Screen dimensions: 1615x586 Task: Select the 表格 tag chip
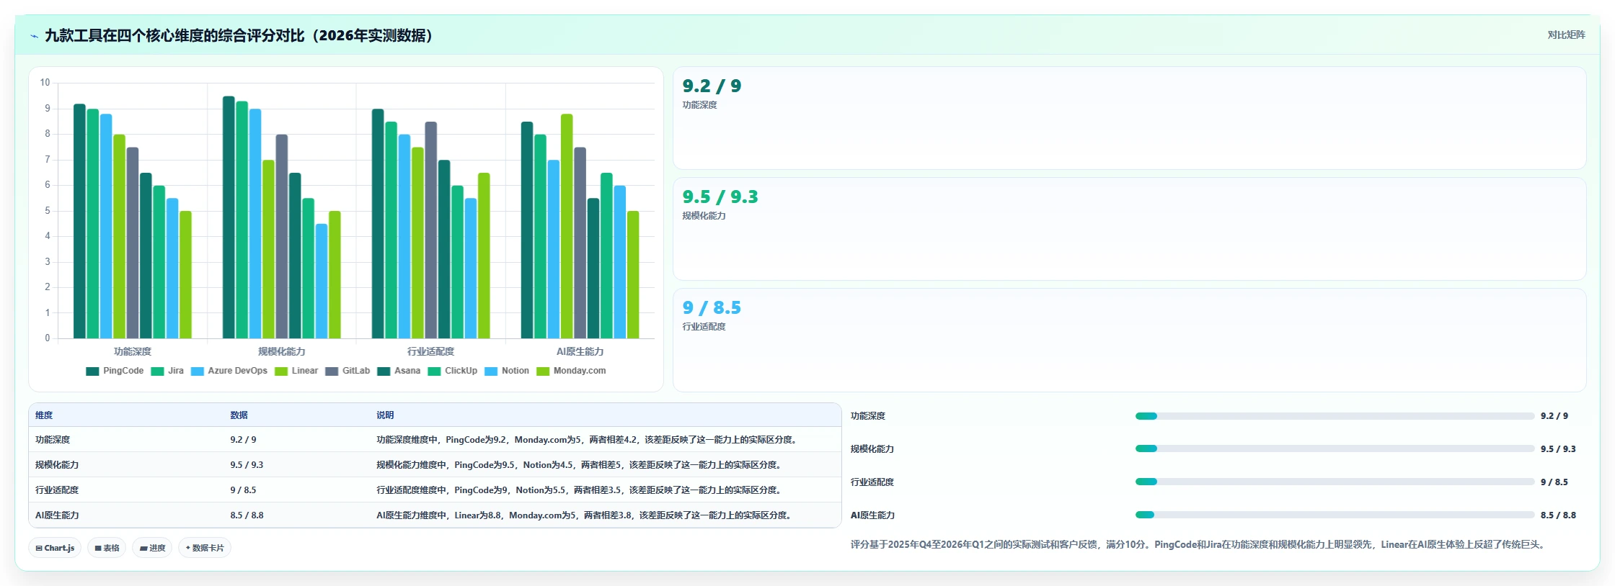click(x=107, y=548)
